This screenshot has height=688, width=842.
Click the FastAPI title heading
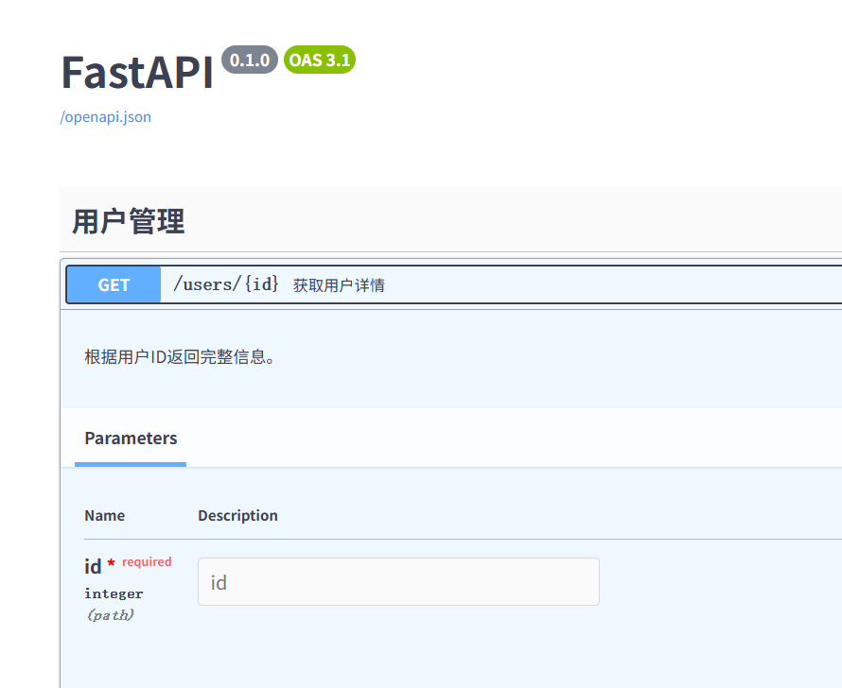[x=137, y=72]
